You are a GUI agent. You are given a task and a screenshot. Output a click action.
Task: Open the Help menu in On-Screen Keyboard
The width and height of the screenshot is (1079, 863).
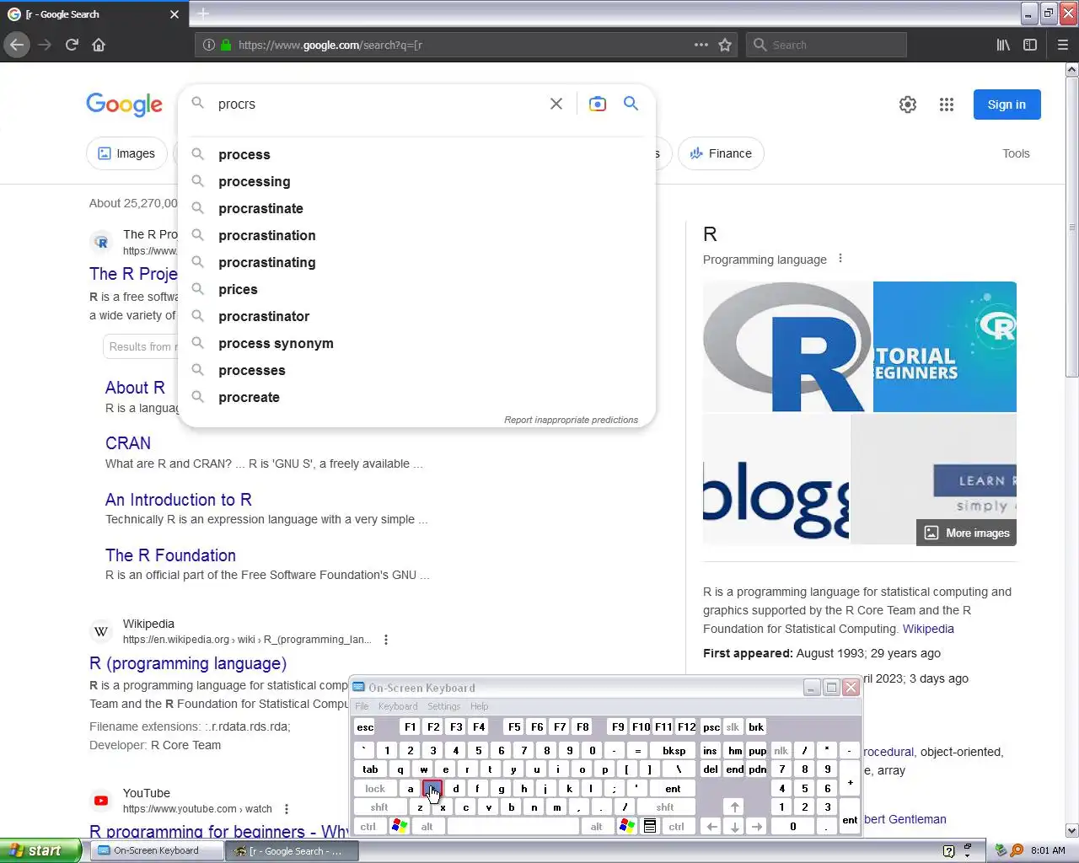click(x=479, y=706)
